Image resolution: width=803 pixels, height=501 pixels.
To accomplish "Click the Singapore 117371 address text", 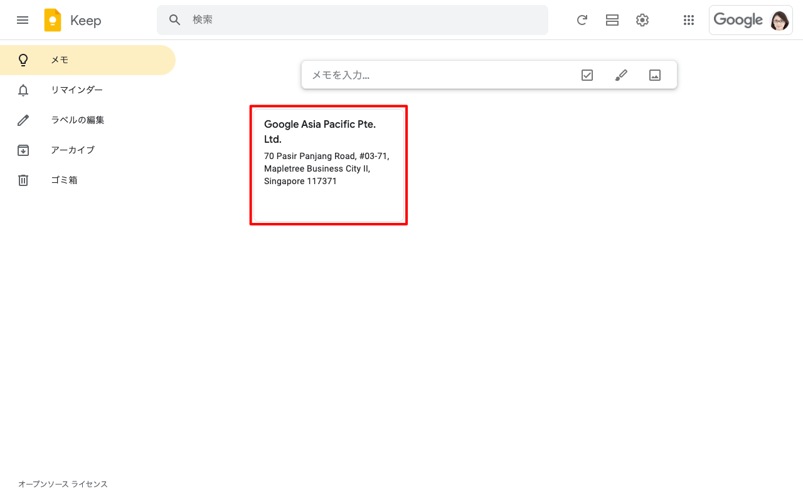I will (x=300, y=182).
